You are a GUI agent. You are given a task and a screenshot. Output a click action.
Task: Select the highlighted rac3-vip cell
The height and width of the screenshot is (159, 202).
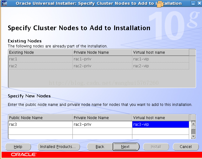click(x=161, y=124)
